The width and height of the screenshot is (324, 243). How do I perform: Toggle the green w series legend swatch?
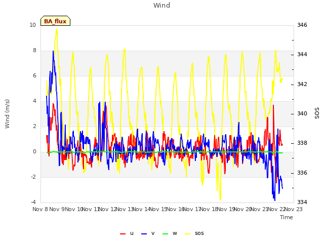coord(166,234)
